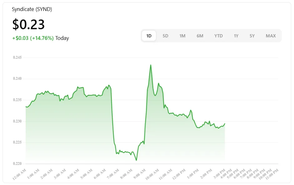Screen dimensions: 294x185
Task: Click the Syndicate (SYND) title
Action: [x=32, y=9]
